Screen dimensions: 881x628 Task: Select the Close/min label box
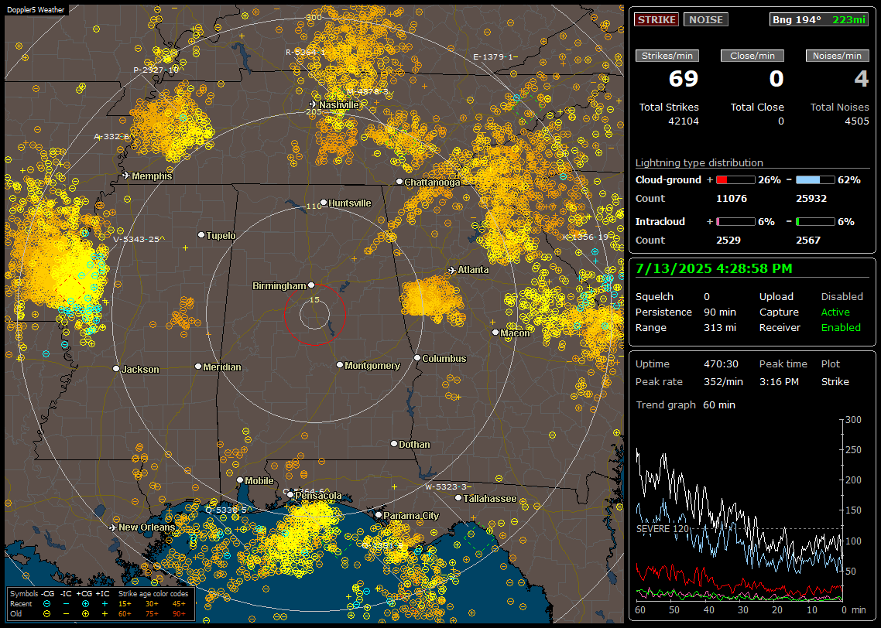(752, 56)
